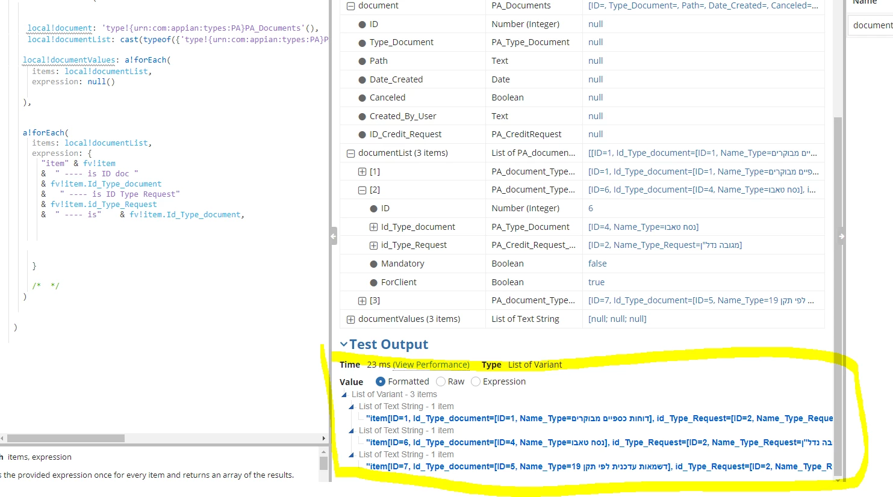Viewport: 893px width, 497px height.
Task: Click the Date_Created bullet icon
Action: tap(362, 80)
